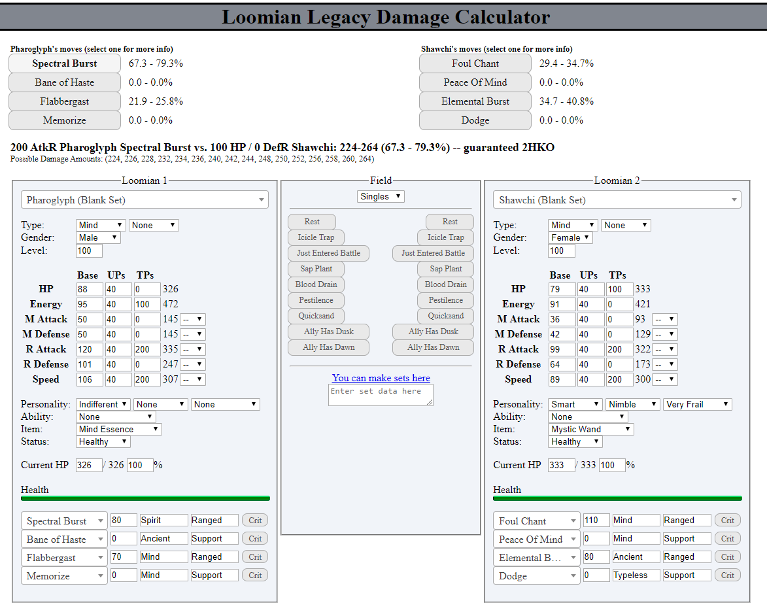The image size is (767, 616).
Task: Open Pharoglyph's Indifferent personality dropdown
Action: click(103, 404)
